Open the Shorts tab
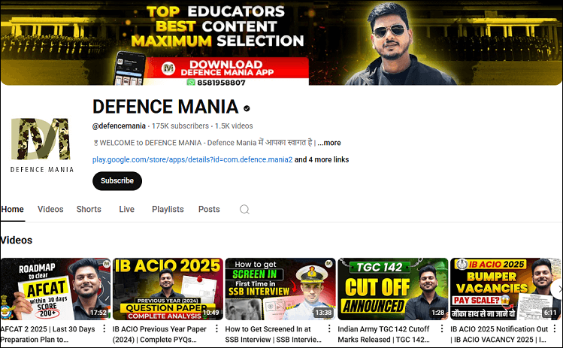563x348 pixels. point(89,210)
